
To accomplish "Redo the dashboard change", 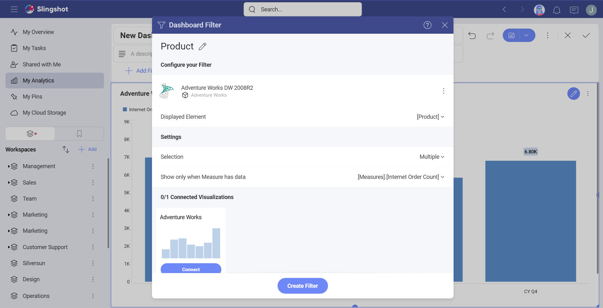I will tap(490, 36).
